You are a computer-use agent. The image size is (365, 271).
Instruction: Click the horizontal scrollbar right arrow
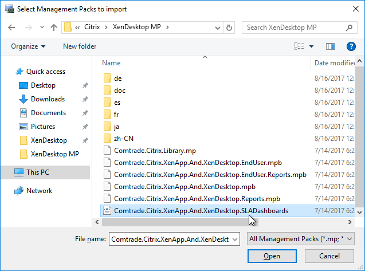pos(350,222)
